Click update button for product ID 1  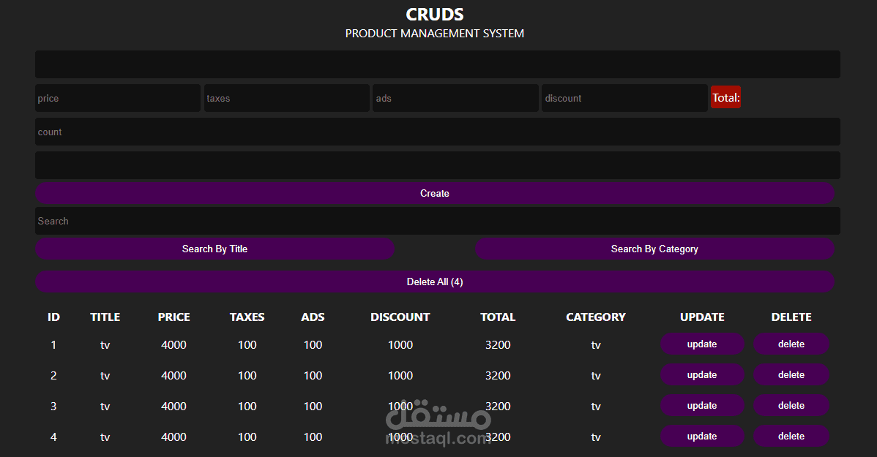click(701, 344)
